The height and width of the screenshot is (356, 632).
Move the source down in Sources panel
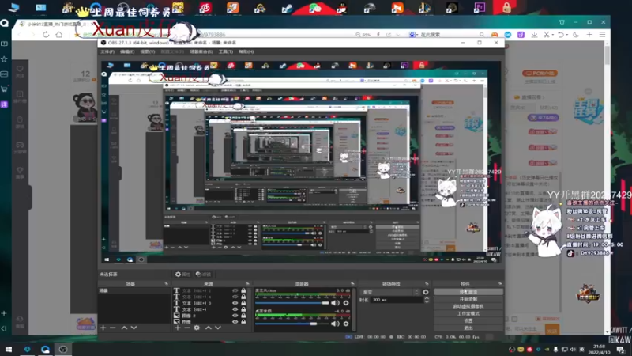(218, 328)
